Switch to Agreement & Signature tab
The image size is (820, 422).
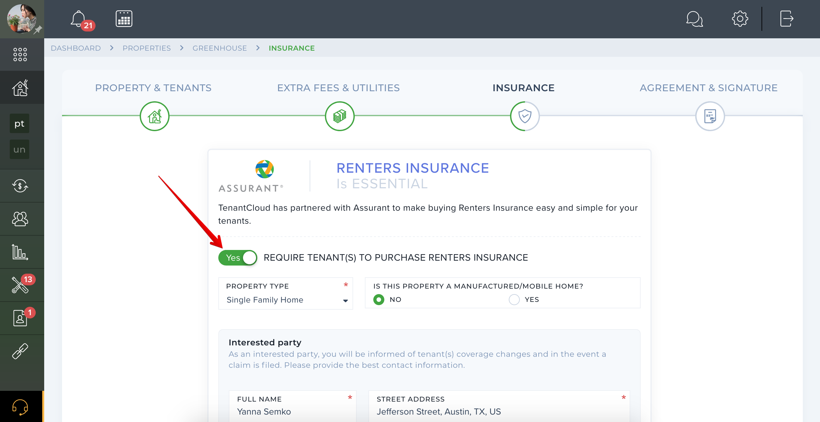[x=709, y=88]
